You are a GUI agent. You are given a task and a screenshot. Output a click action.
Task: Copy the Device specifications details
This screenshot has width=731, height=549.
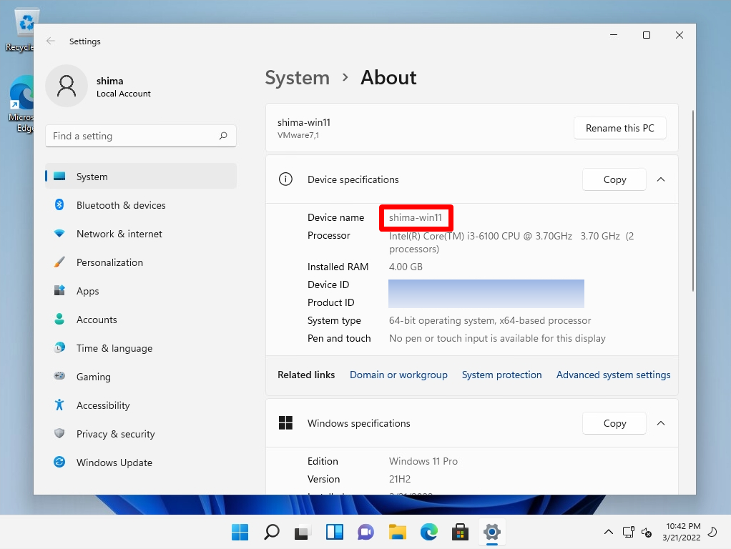pyautogui.click(x=614, y=179)
